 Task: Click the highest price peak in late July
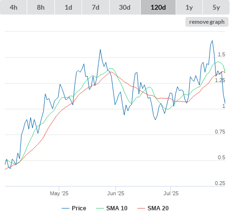tap(213, 41)
